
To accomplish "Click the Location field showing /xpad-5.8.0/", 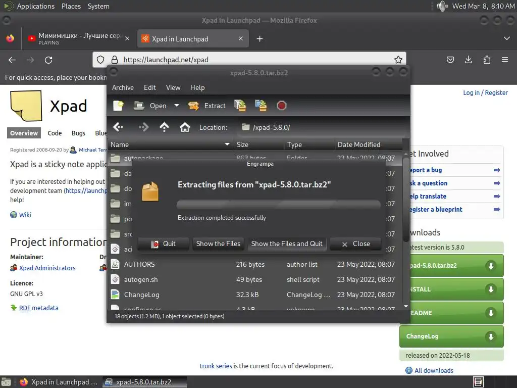I will [x=322, y=127].
